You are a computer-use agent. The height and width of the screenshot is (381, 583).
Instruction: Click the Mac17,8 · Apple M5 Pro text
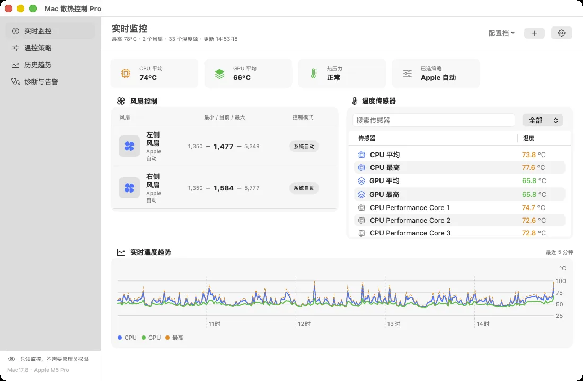38,370
